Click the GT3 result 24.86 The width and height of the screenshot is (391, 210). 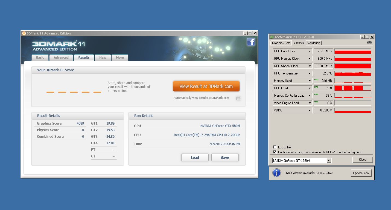click(x=110, y=137)
